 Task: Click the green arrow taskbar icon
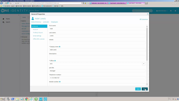click(x=36, y=99)
